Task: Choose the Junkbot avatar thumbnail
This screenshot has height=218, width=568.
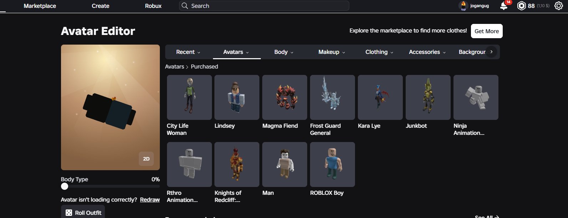Action: (428, 97)
